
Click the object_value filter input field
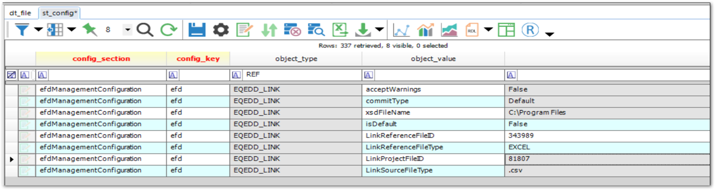tap(439, 75)
